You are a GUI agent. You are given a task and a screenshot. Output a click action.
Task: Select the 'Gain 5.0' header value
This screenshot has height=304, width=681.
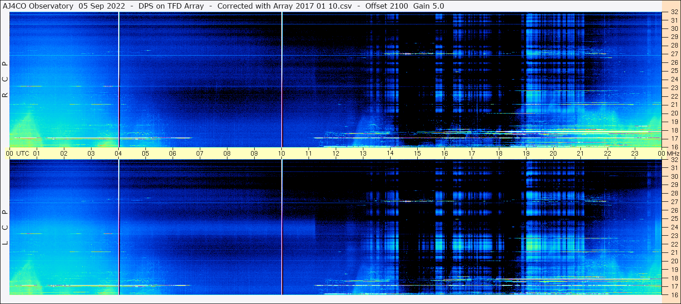click(429, 6)
